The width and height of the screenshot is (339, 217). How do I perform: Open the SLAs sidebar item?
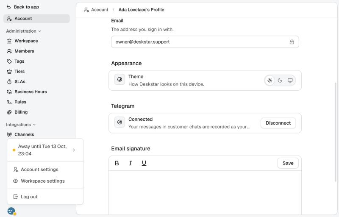tap(36, 81)
